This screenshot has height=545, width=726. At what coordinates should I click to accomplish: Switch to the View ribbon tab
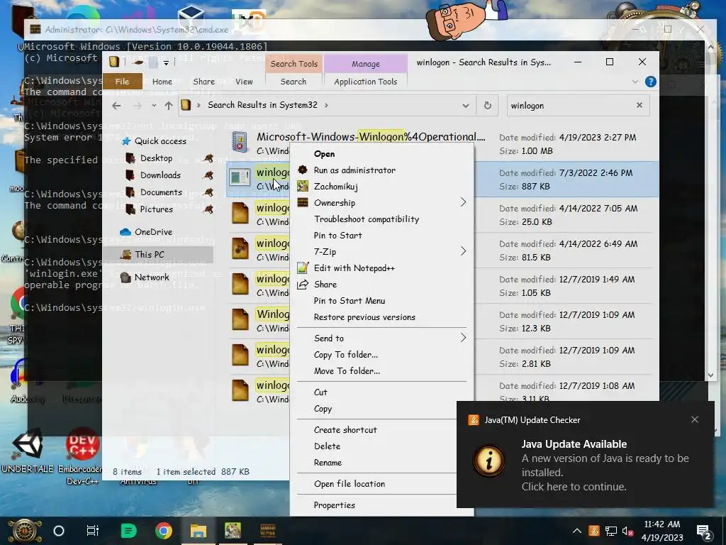(244, 82)
